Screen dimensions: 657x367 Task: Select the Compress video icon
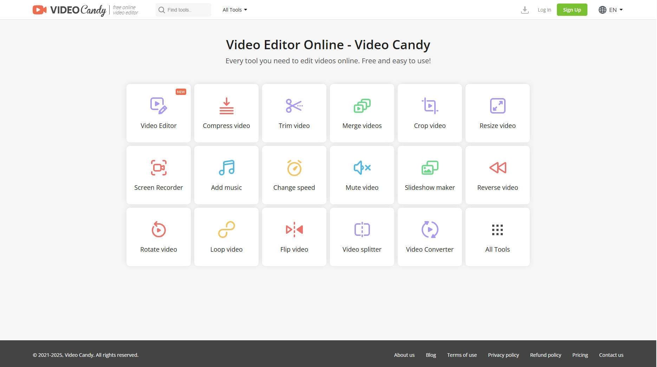pyautogui.click(x=226, y=106)
